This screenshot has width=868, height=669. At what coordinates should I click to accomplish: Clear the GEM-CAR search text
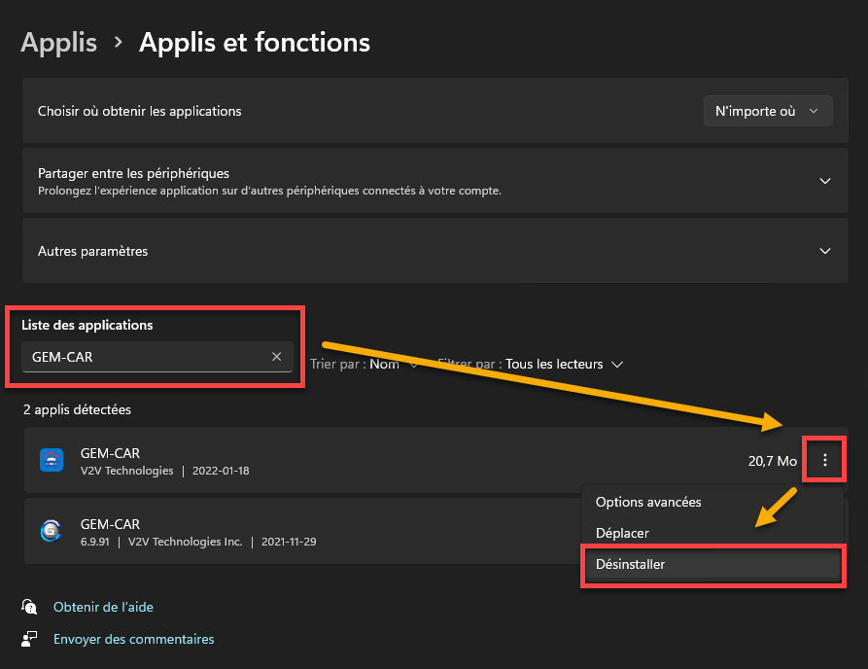(x=277, y=357)
